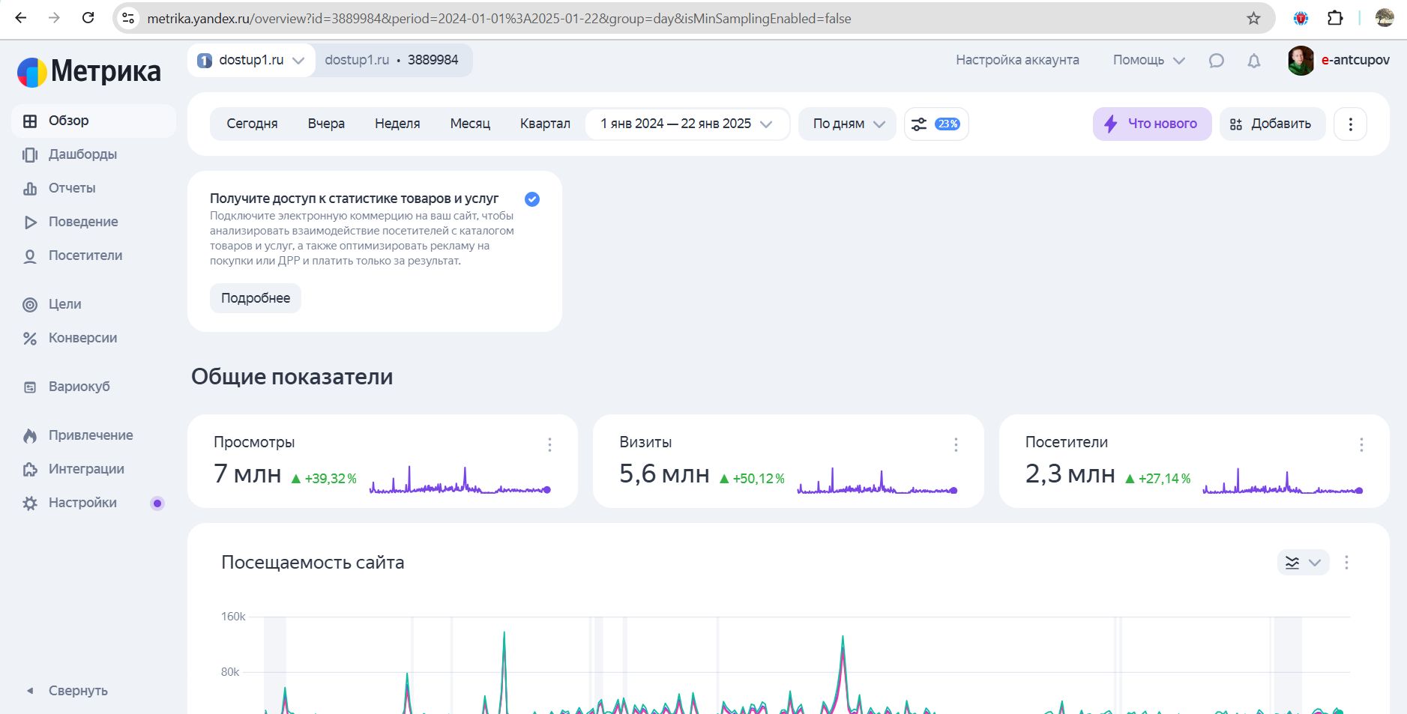
Task: Go to Отчеты in the sidebar
Action: pos(72,188)
